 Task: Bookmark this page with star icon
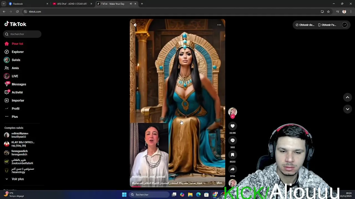(x=328, y=12)
